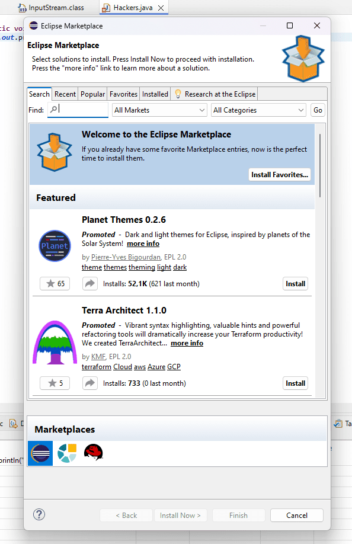Close the Hackers.java editor tab

[x=161, y=8]
